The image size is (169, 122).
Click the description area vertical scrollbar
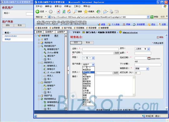(134, 86)
